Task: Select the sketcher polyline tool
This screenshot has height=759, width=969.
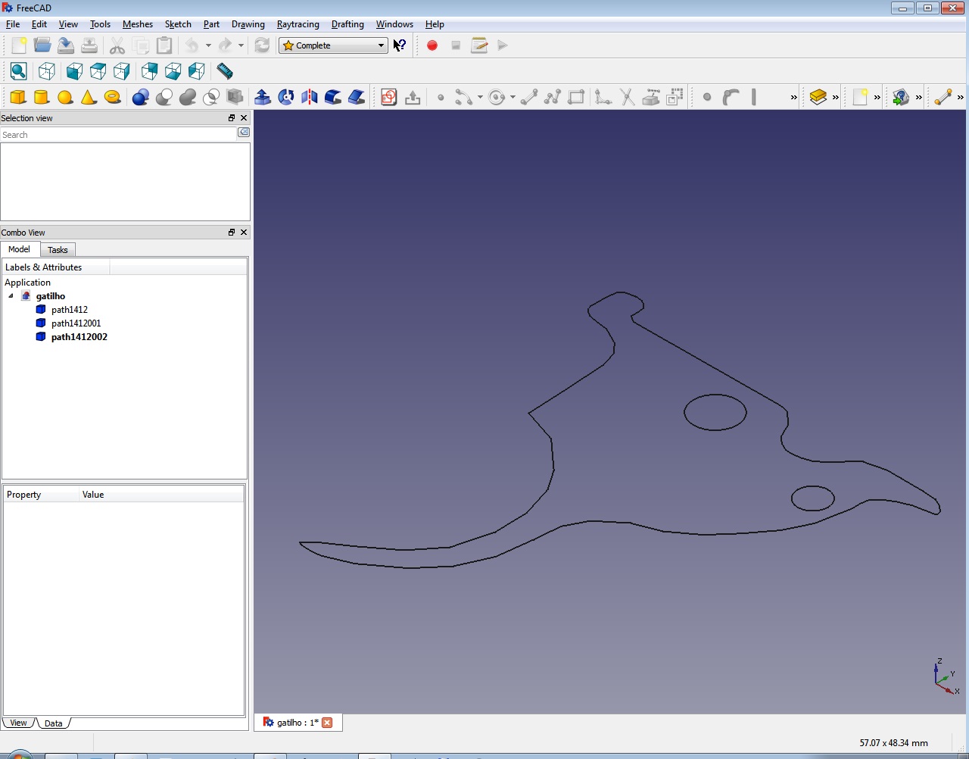Action: tap(553, 97)
